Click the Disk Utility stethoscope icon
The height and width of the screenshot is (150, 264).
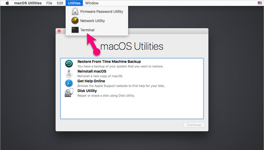(x=69, y=93)
